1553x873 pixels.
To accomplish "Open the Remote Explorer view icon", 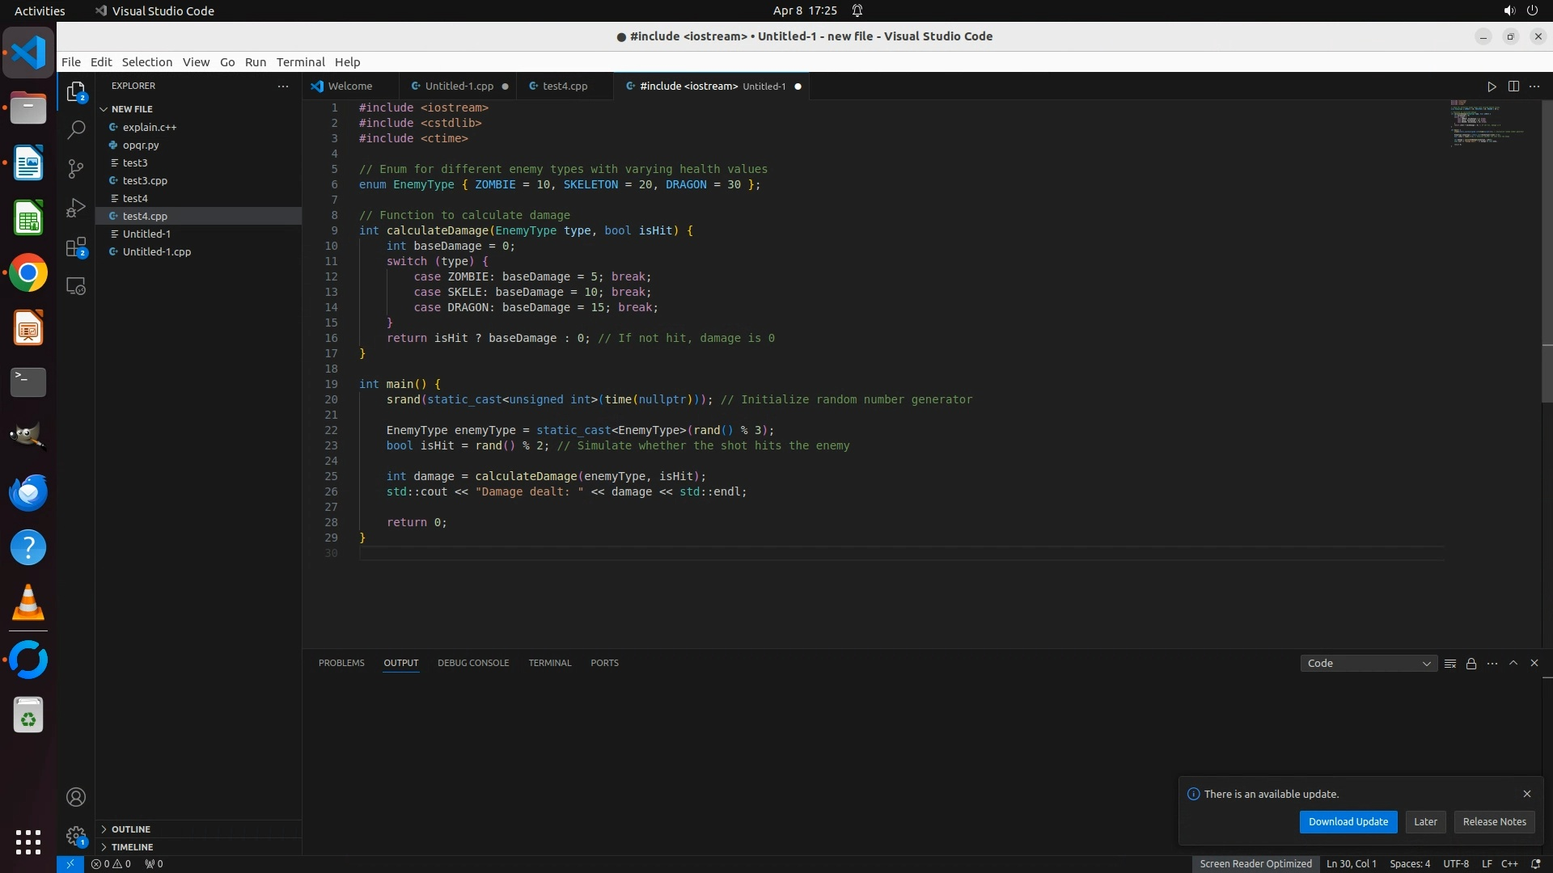I will [x=76, y=286].
